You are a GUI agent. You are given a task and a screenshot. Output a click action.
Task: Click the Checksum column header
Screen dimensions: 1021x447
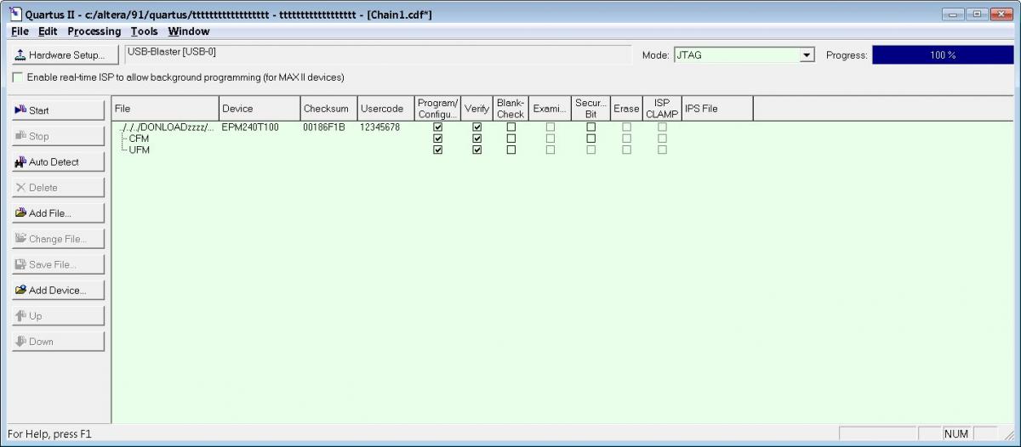coord(328,109)
